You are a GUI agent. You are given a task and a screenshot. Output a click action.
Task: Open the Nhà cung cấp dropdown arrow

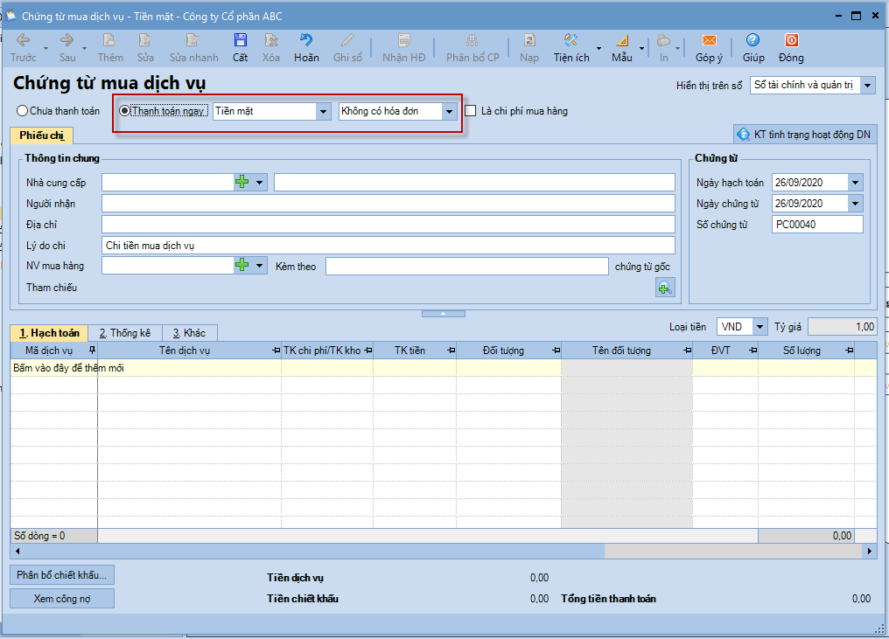[x=260, y=183]
